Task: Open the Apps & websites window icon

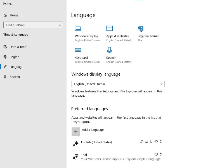Action: pyautogui.click(x=109, y=28)
